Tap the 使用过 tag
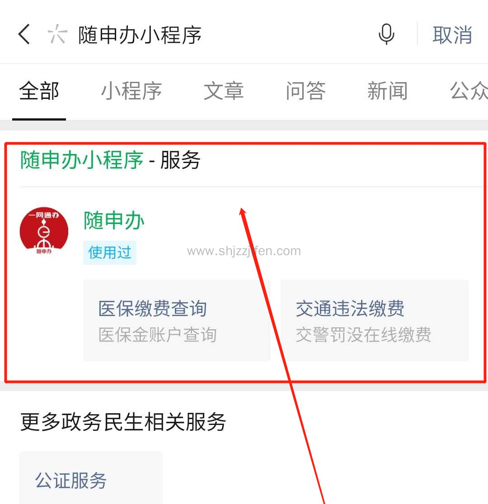 110,252
